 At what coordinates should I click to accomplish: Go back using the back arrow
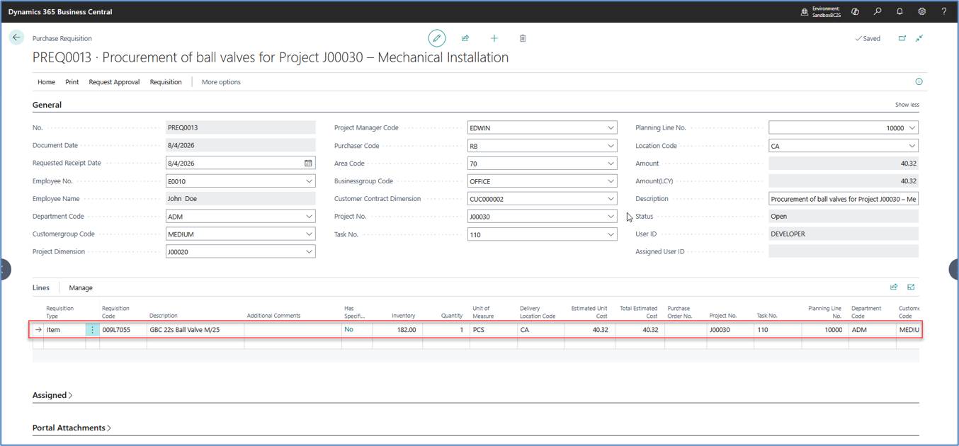[x=16, y=38]
